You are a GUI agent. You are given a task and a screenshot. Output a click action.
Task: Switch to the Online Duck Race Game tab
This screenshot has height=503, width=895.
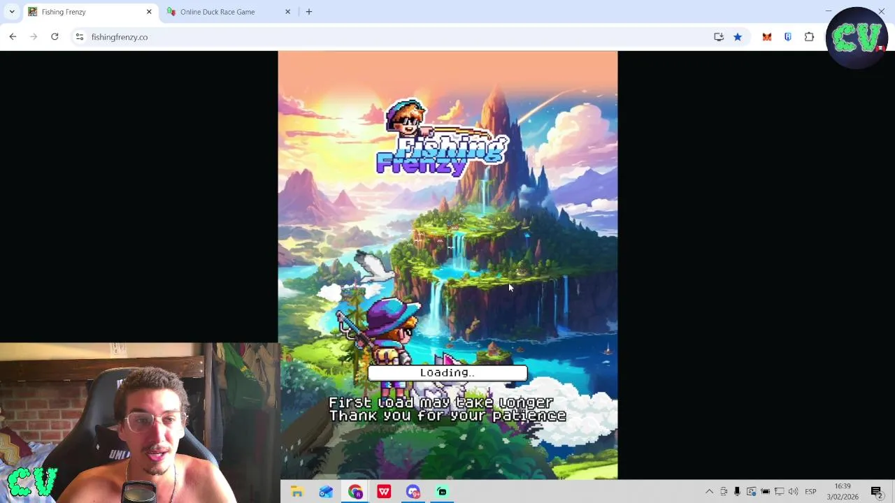click(x=229, y=12)
